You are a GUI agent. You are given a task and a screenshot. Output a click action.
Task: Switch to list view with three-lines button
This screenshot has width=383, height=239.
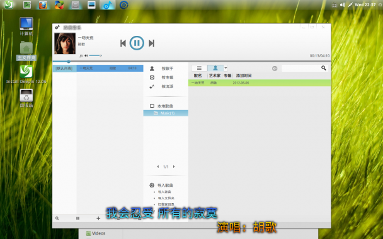[199, 68]
